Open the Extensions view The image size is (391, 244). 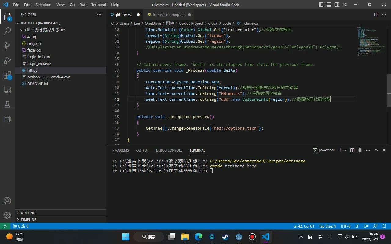[x=7, y=75]
